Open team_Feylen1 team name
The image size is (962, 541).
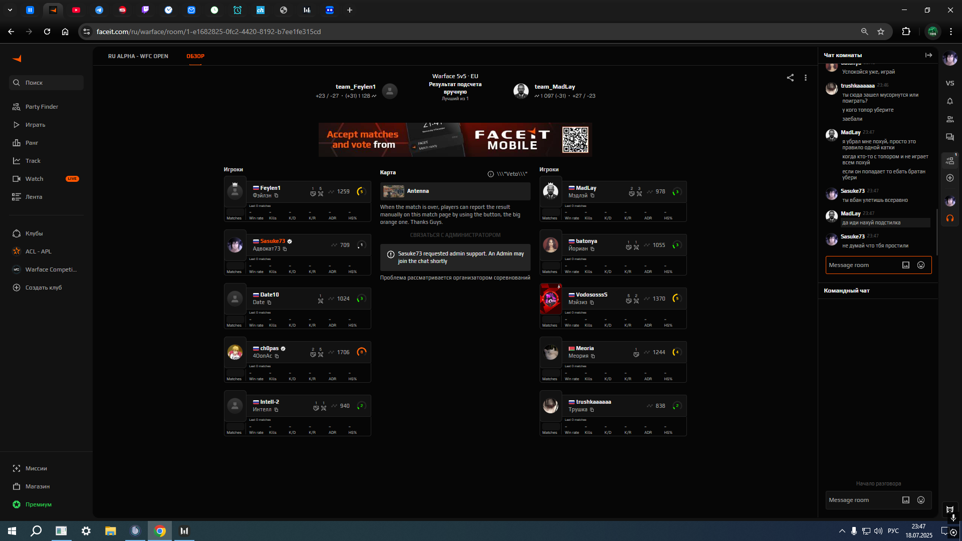point(355,87)
